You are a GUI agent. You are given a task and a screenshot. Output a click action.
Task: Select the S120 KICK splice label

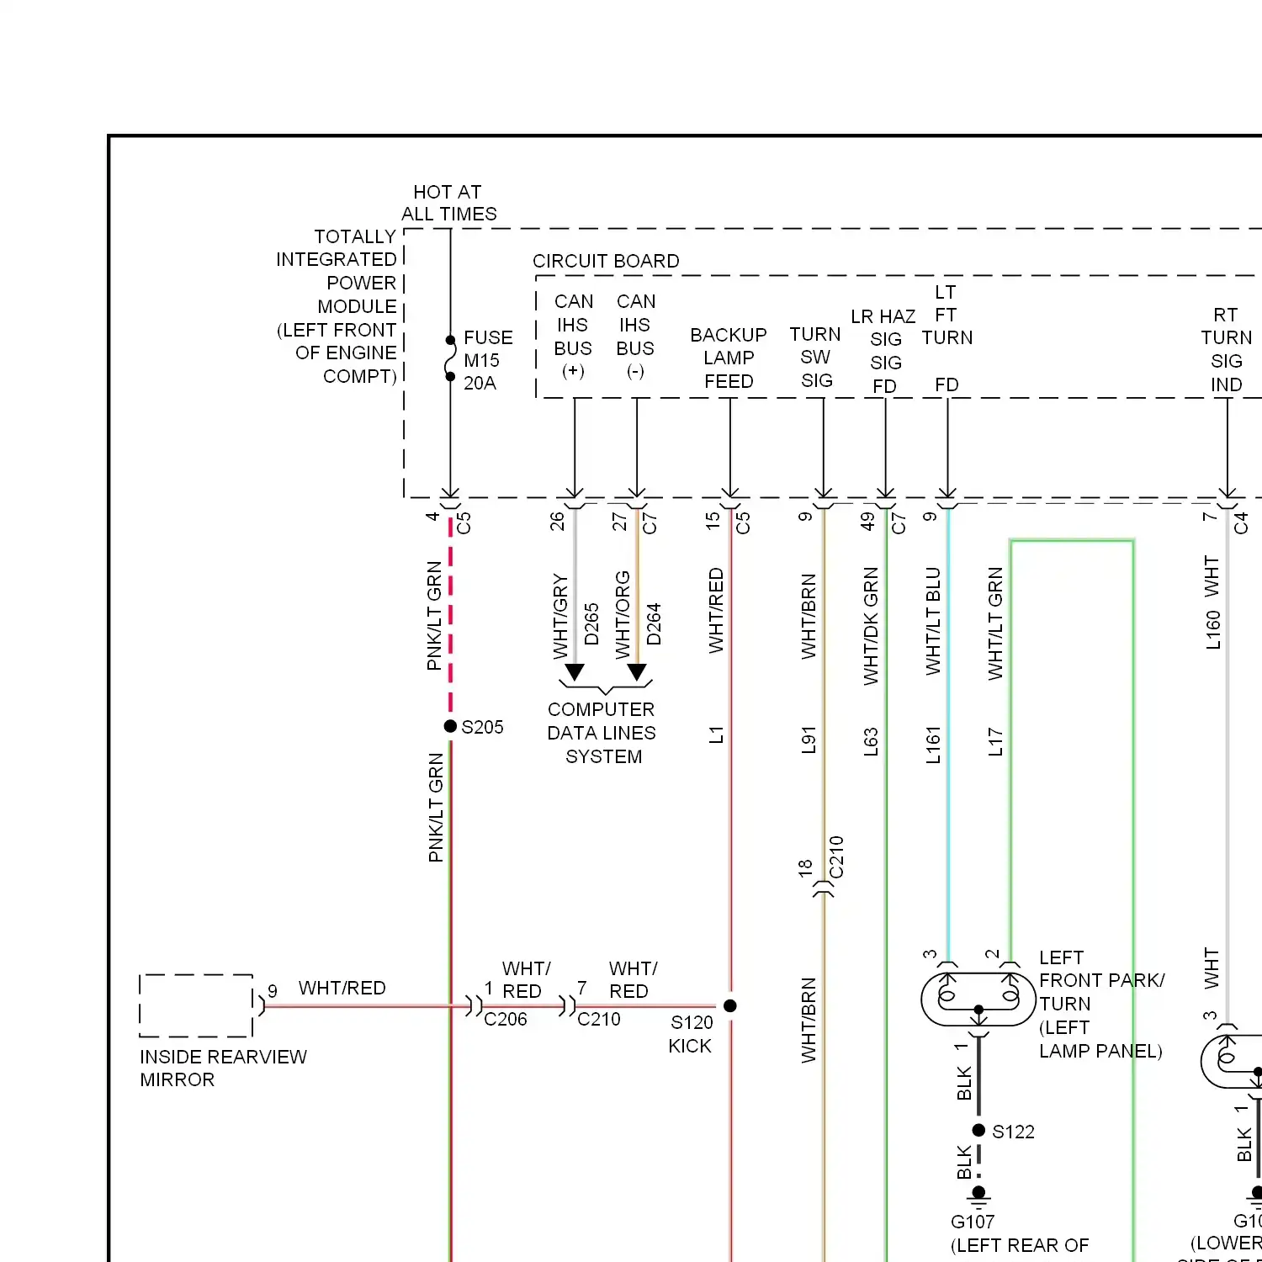point(691,1034)
